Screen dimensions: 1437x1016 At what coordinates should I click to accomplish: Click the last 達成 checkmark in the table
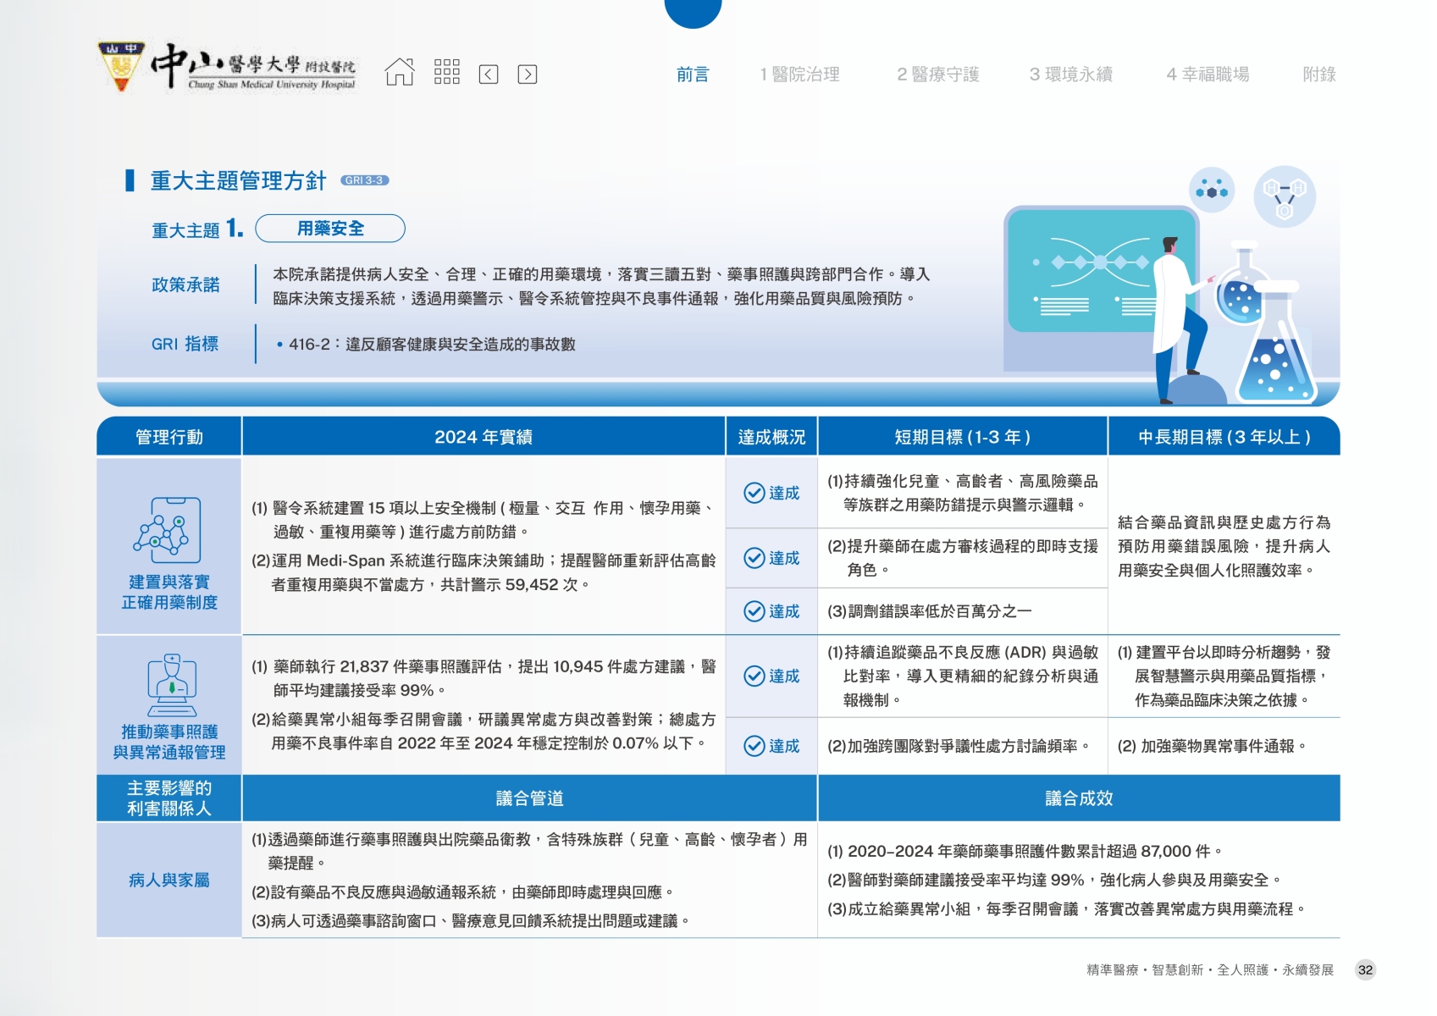(x=754, y=746)
